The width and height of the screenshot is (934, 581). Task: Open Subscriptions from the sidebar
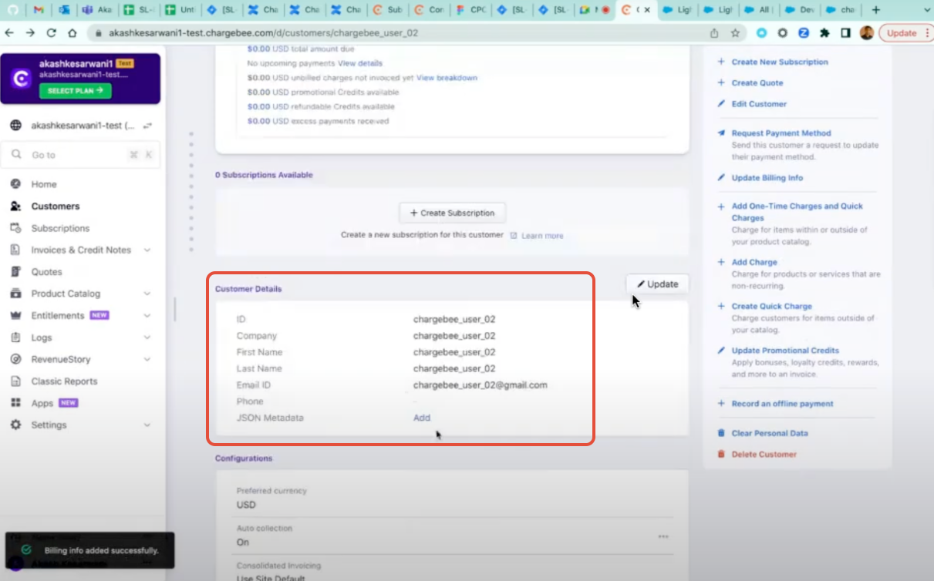point(60,228)
